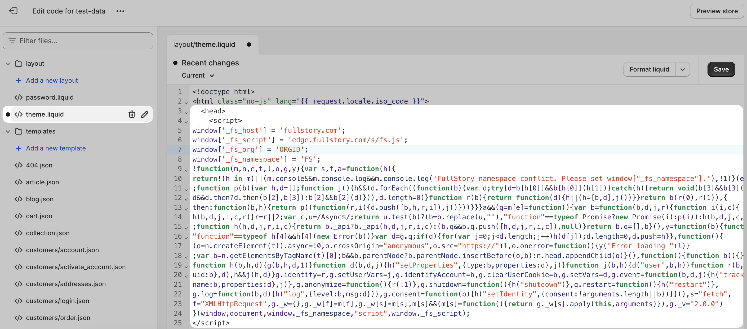
Task: Open article.json template file
Action: point(42,182)
